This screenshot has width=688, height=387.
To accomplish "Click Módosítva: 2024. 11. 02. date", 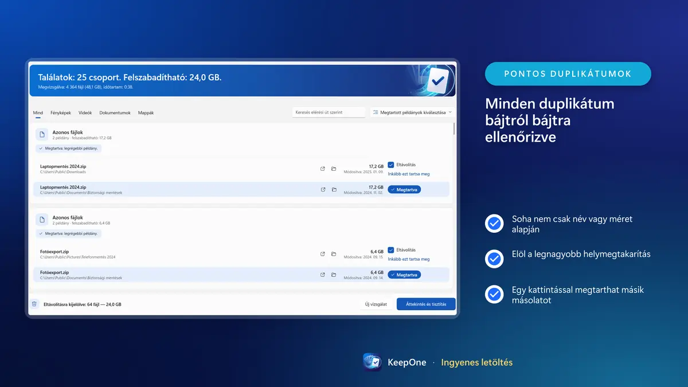I will pos(363,193).
